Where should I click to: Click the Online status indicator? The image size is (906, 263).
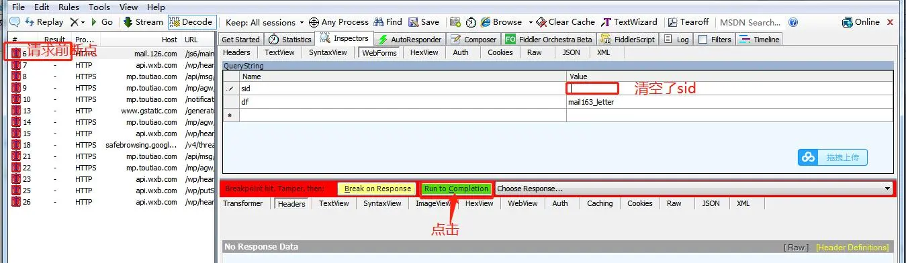[860, 22]
